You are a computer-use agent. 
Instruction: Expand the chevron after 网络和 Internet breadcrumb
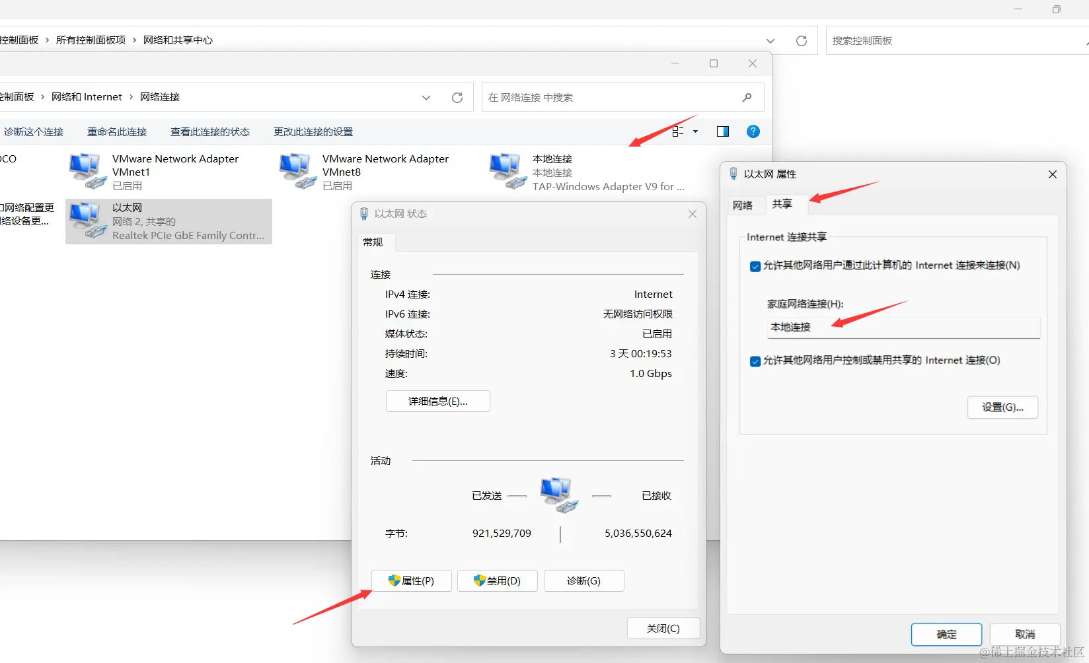[x=131, y=97]
